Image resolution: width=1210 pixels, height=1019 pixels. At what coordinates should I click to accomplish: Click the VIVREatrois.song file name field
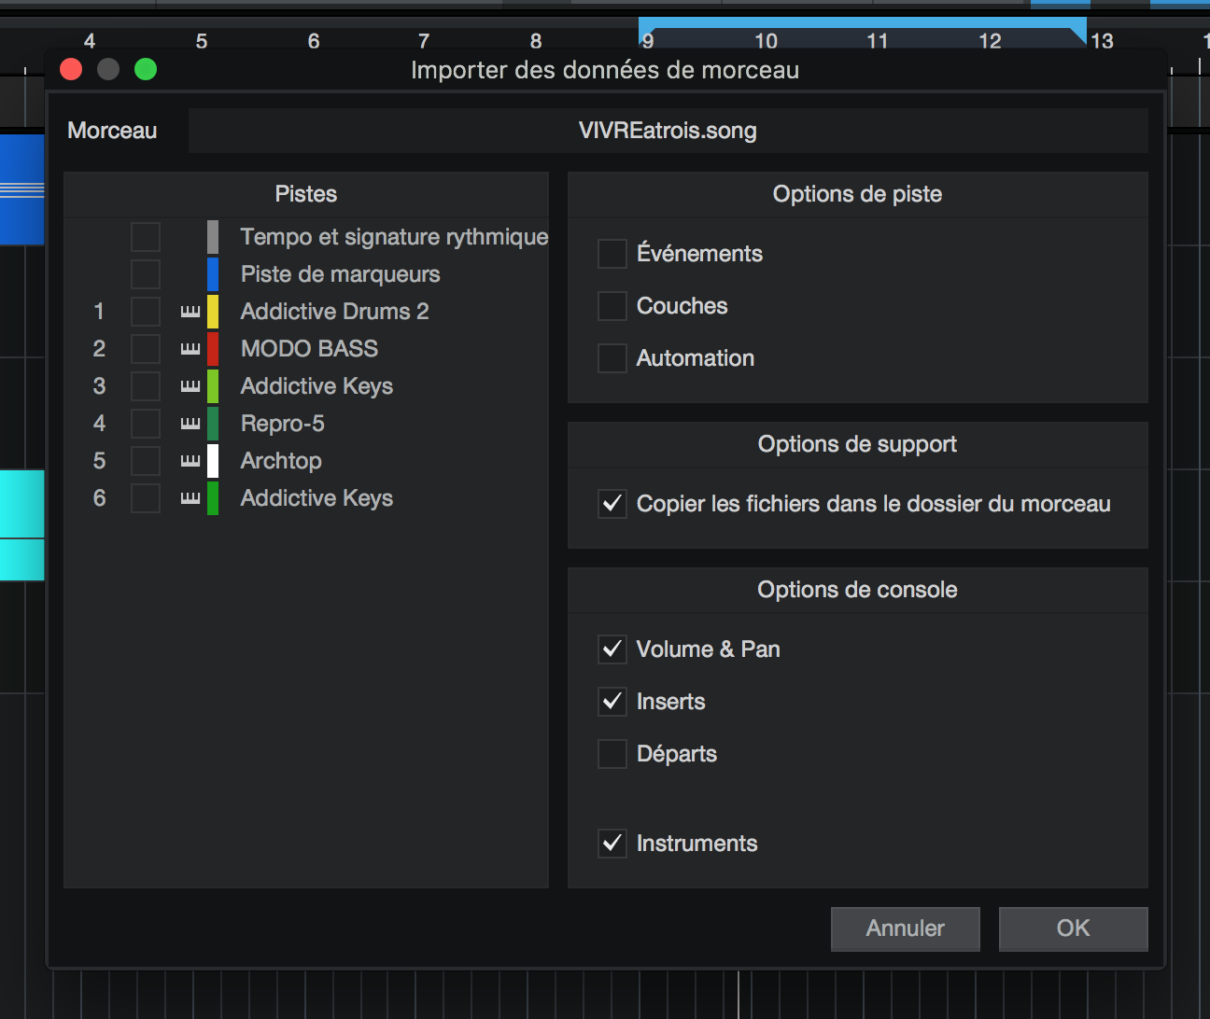tap(668, 131)
